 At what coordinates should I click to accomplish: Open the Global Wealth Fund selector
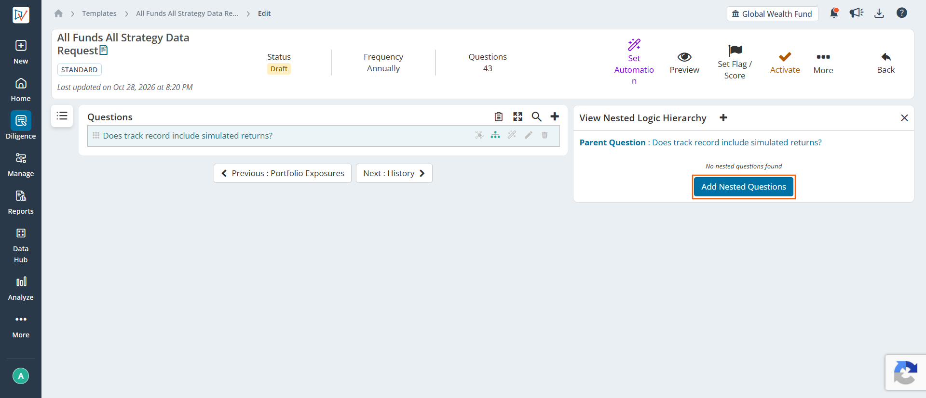pos(772,13)
